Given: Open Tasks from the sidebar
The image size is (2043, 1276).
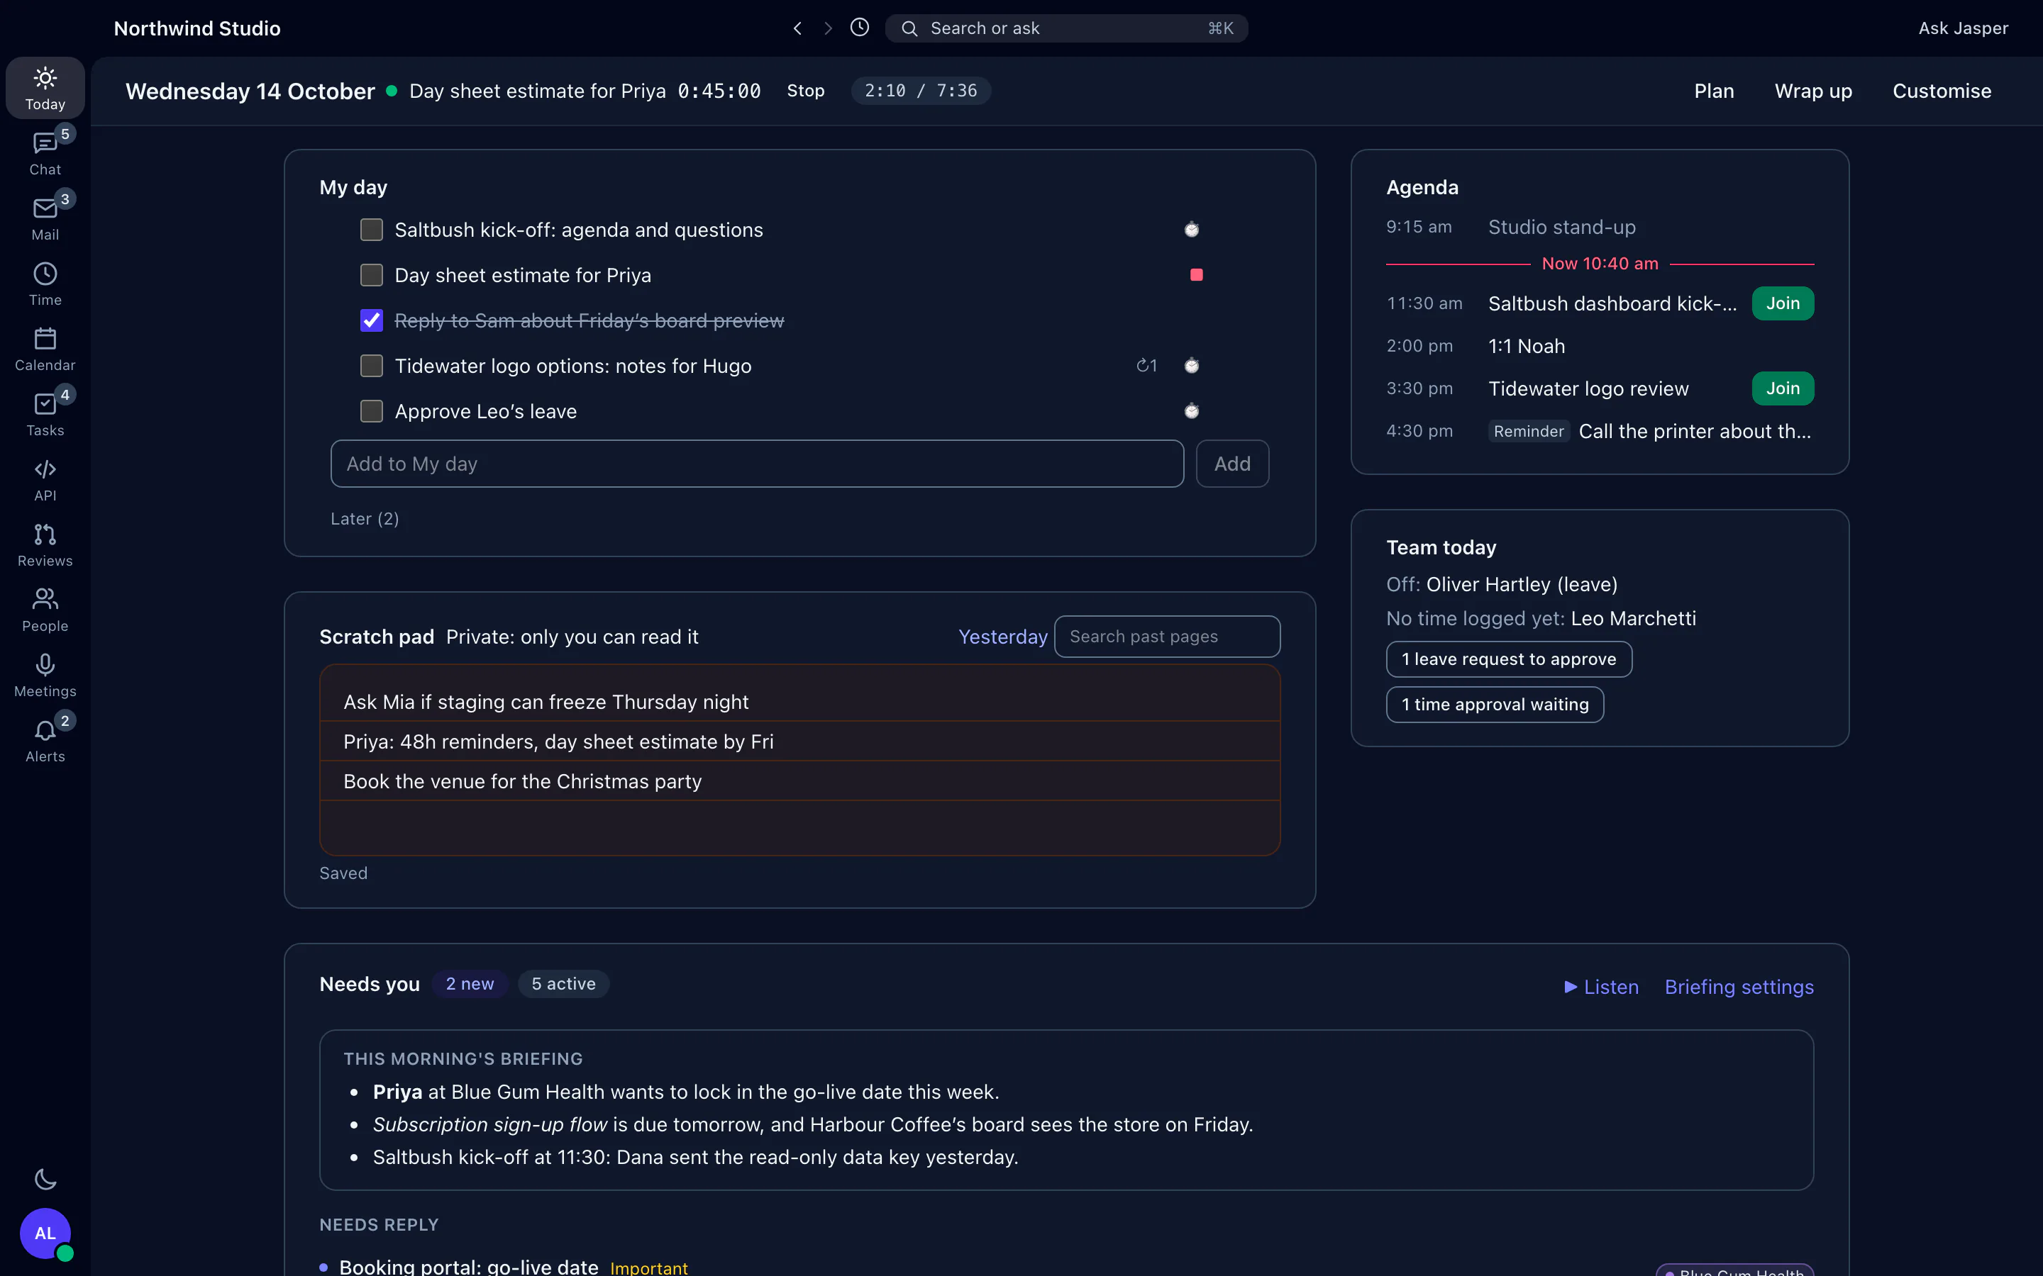Looking at the screenshot, I should pyautogui.click(x=45, y=413).
